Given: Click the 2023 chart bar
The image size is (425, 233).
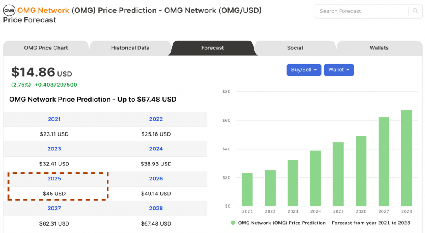Looking at the screenshot, I should click(293, 183).
